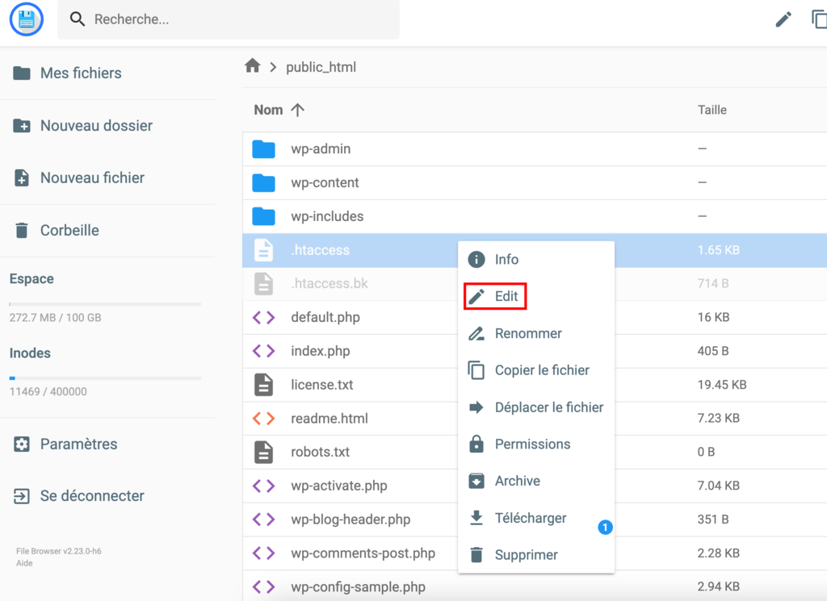Click the Nouveau dossier folder icon
827x601 pixels.
click(21, 125)
